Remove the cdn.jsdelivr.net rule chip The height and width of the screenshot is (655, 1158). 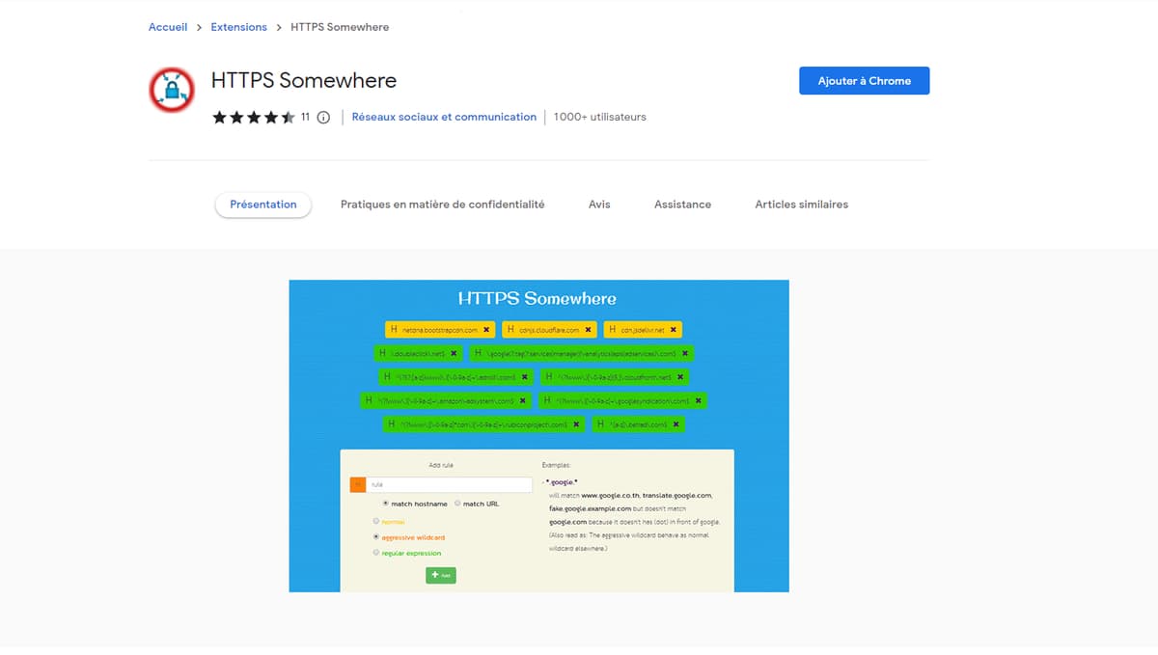click(x=673, y=329)
